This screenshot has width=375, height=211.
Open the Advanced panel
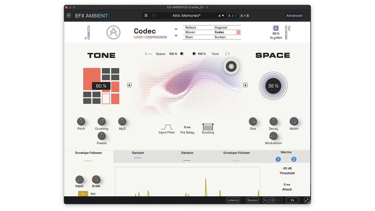coord(294,15)
